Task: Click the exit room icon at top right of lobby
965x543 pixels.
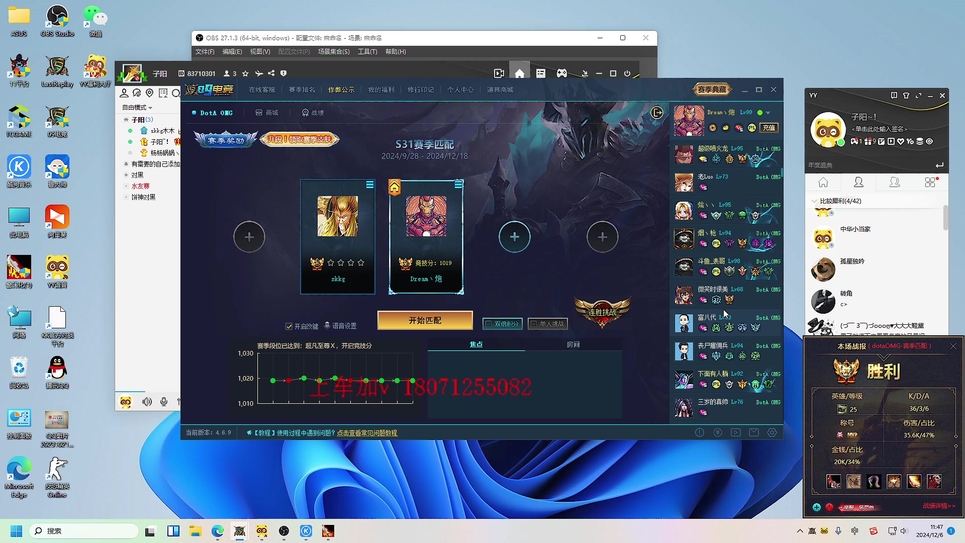Action: point(657,113)
